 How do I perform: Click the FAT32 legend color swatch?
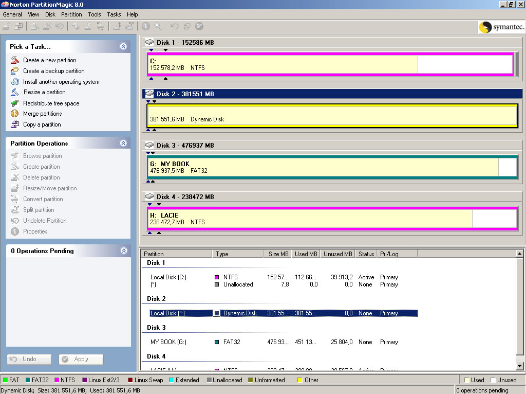(28, 380)
